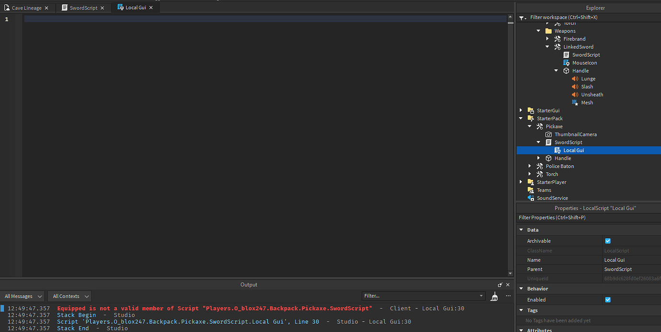Viewport: 661px width, 332px height.
Task: Click the ThumbnailCamera icon
Action: pos(548,134)
